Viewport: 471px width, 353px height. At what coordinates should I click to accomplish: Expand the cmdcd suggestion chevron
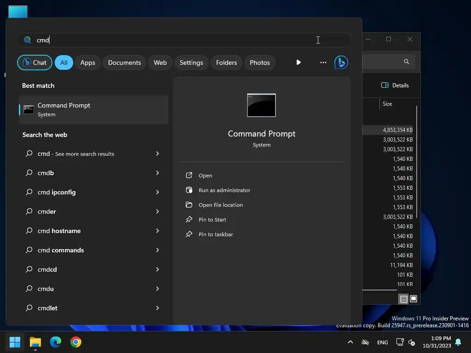(157, 269)
